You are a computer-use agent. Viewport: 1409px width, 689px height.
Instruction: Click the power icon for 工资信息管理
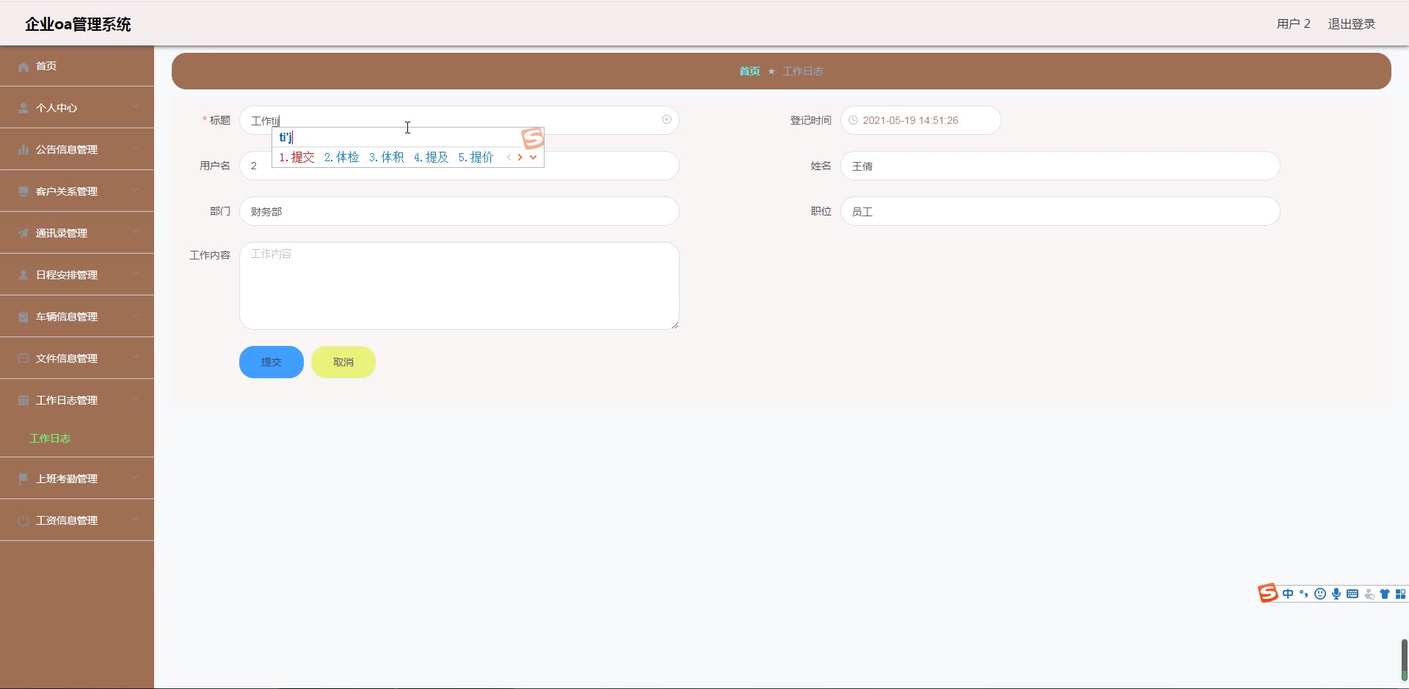tap(23, 521)
